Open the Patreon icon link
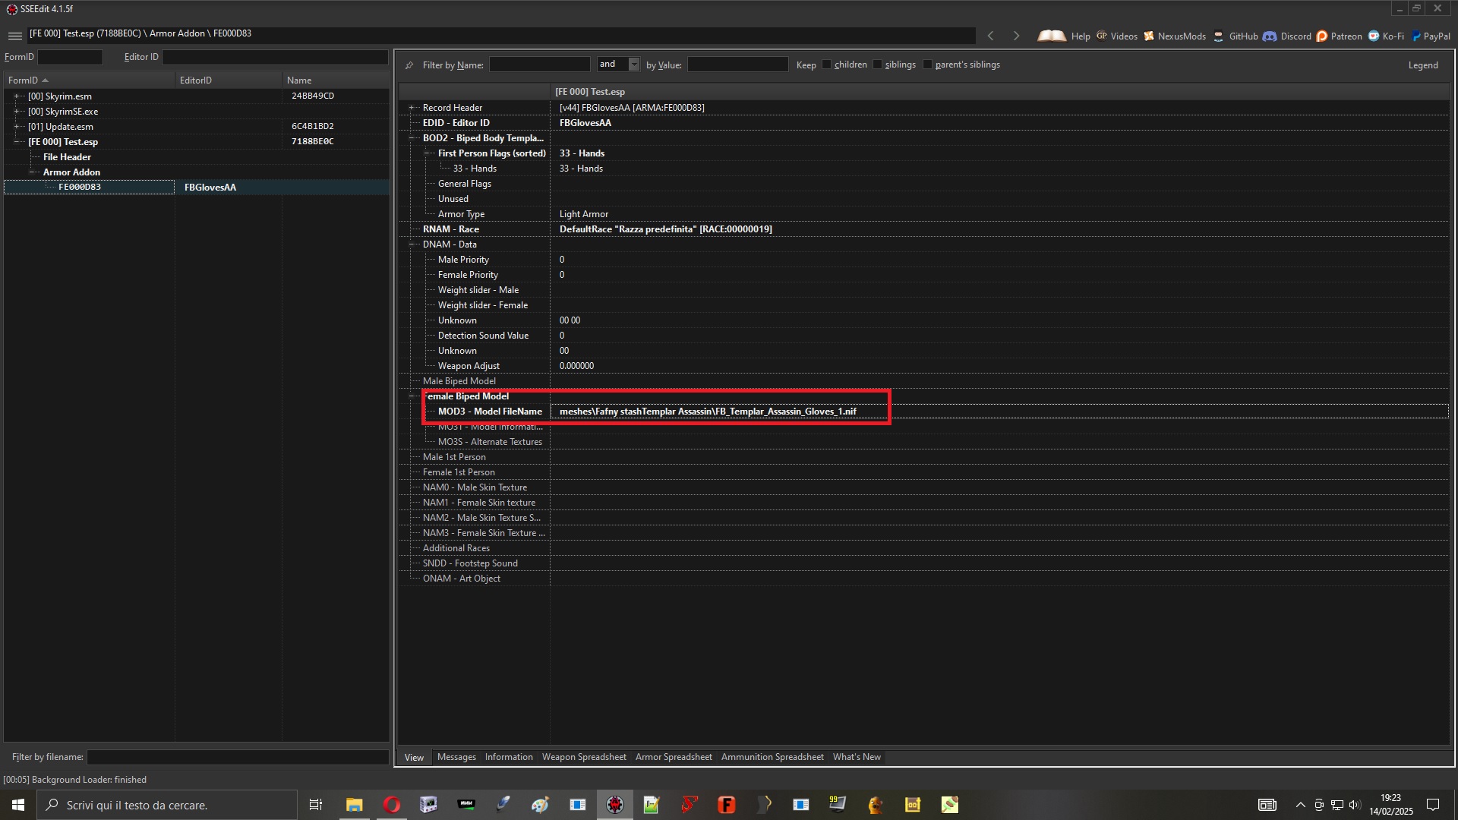1458x820 pixels. tap(1322, 36)
